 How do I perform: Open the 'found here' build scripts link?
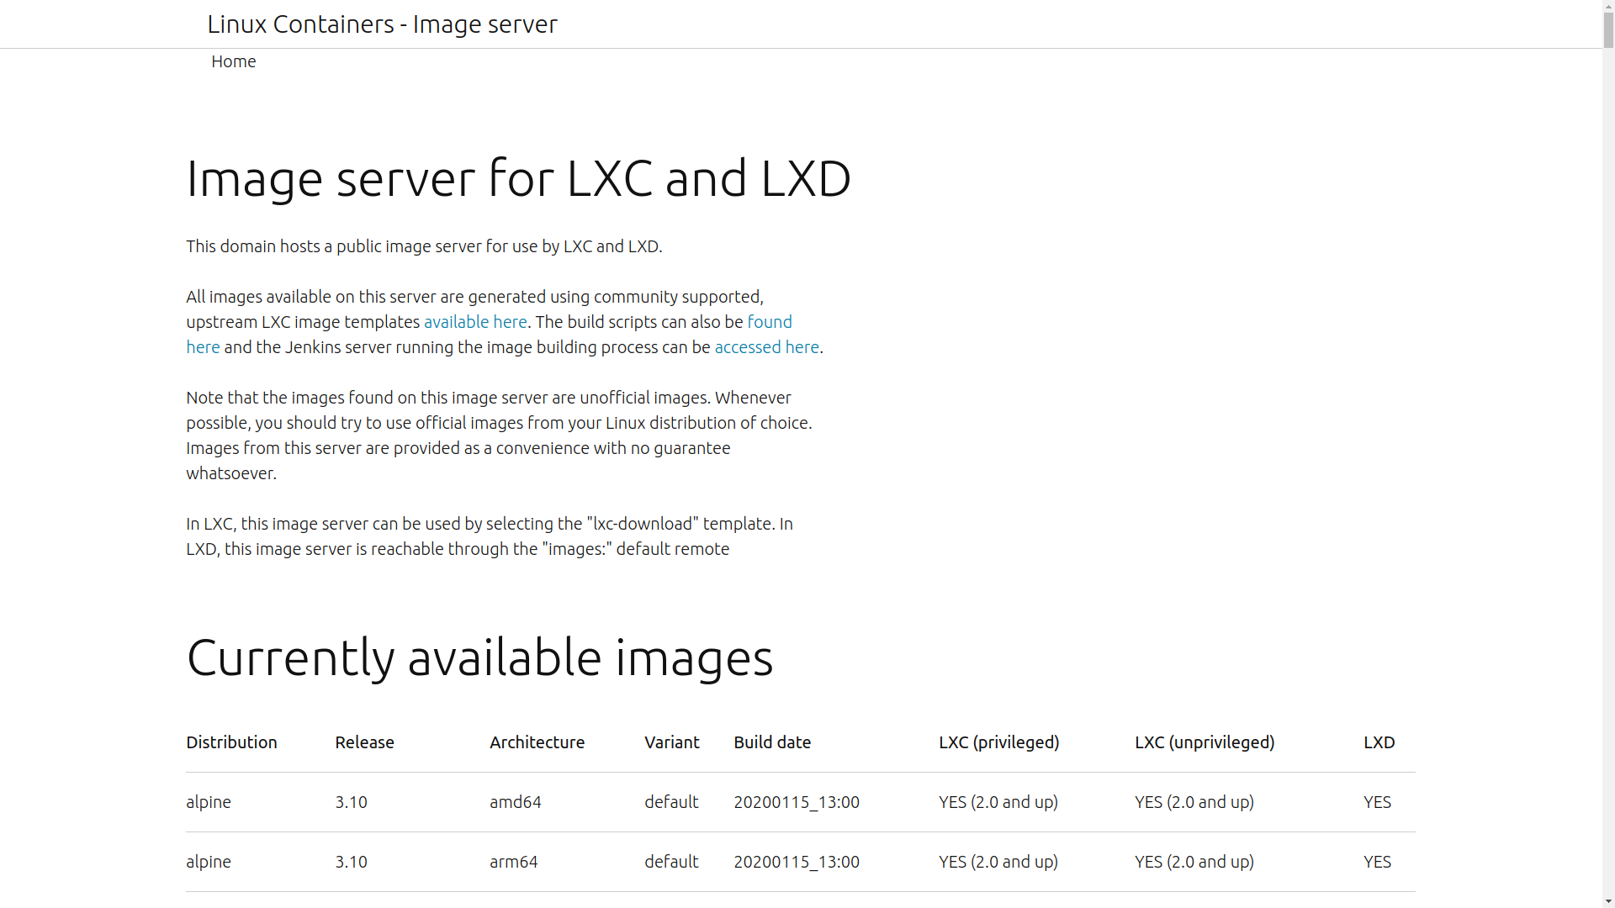[769, 322]
